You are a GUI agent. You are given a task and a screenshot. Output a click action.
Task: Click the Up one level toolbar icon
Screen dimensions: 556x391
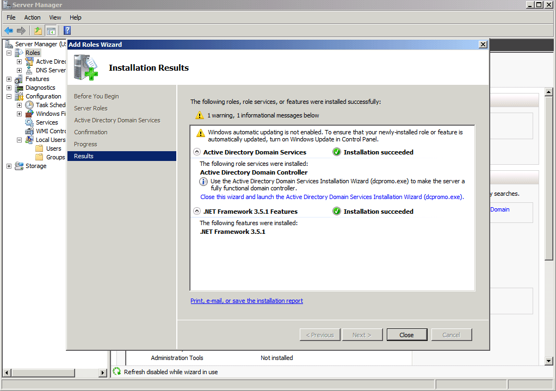click(x=38, y=31)
